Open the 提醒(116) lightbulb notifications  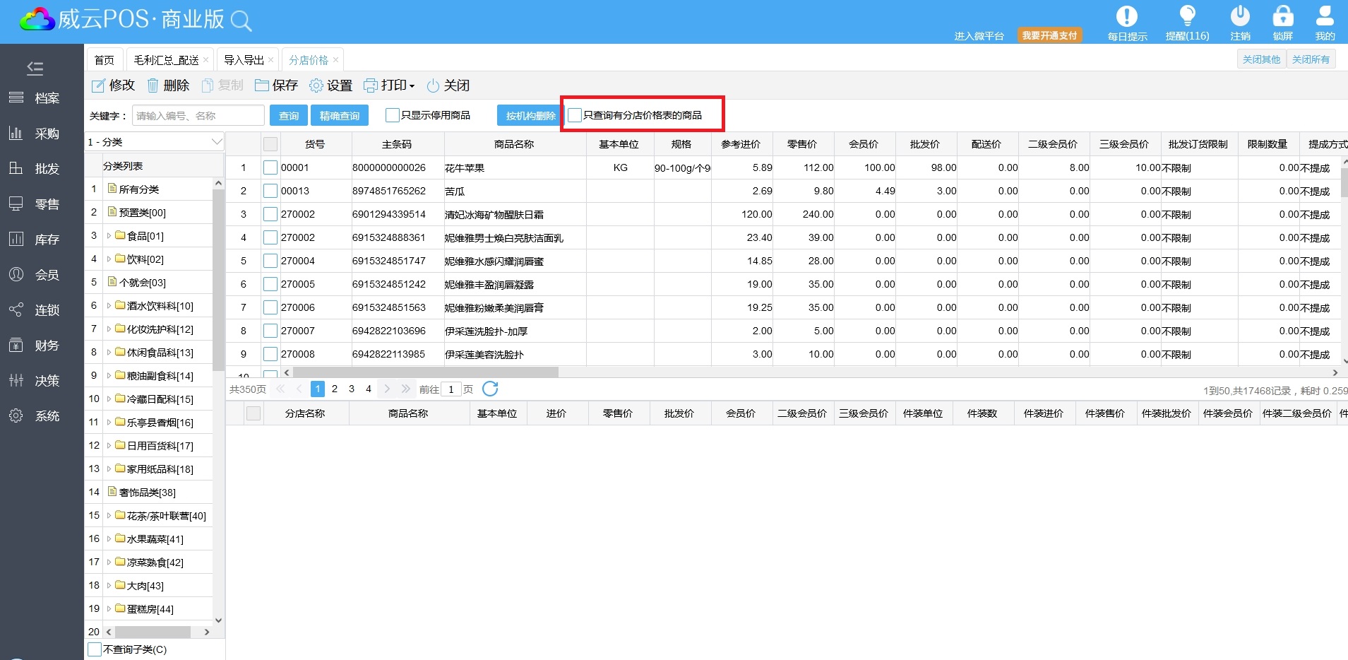point(1187,17)
